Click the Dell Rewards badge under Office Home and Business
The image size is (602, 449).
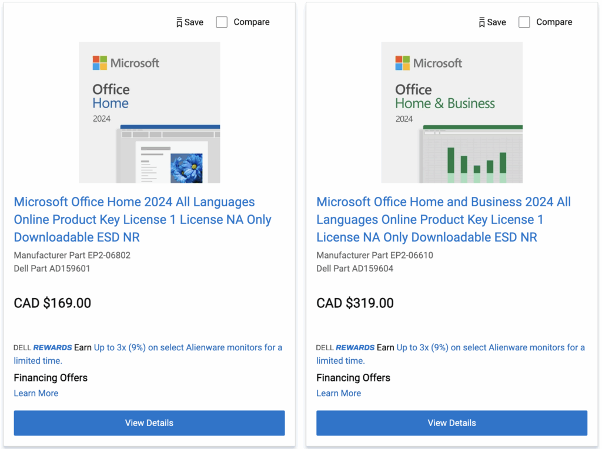pos(343,347)
